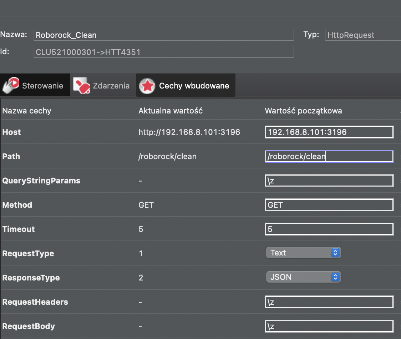The height and width of the screenshot is (339, 401).
Task: Click the Timeout initial value field
Action: (329, 229)
